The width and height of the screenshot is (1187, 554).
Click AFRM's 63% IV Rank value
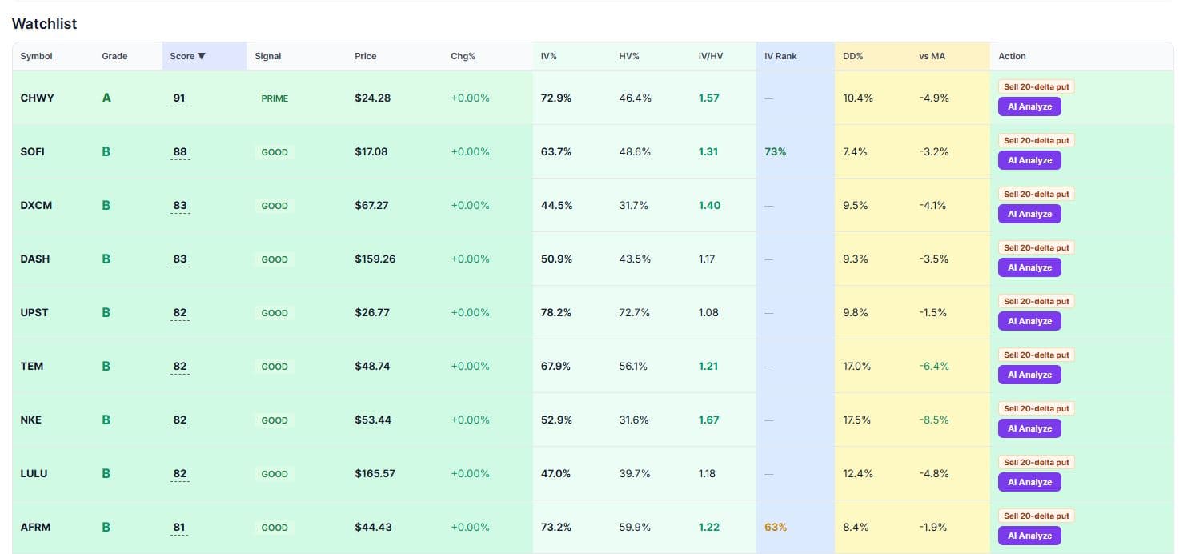[x=775, y=527]
